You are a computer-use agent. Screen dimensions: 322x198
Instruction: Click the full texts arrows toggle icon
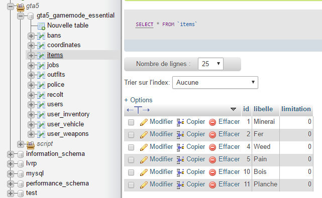pyautogui.click(x=138, y=110)
